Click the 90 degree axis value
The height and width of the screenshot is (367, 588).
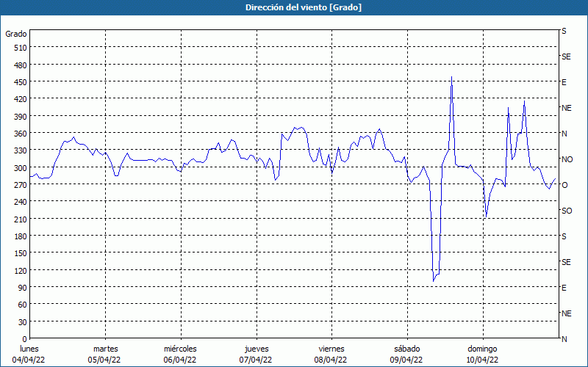click(x=23, y=288)
